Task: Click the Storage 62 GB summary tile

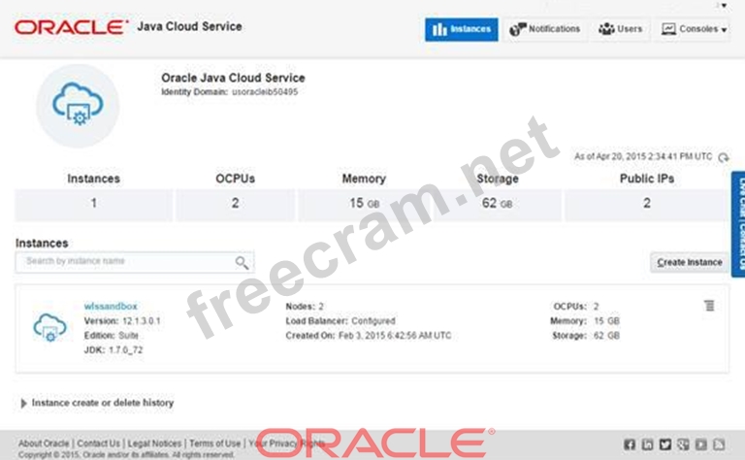Action: (x=498, y=205)
